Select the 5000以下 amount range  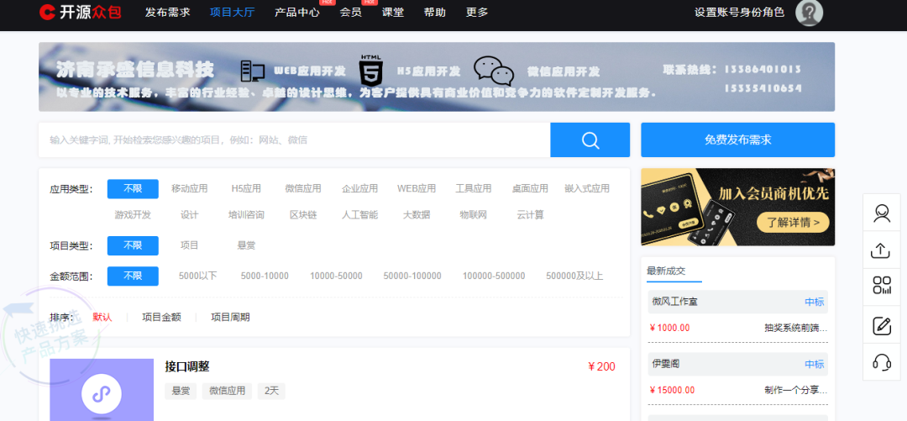[x=198, y=276]
